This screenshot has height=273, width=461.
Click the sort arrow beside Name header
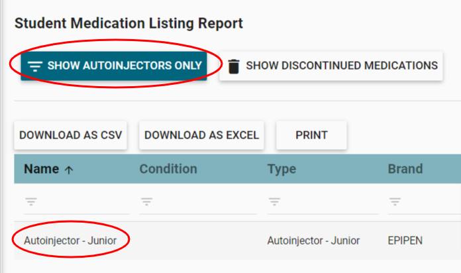point(69,170)
